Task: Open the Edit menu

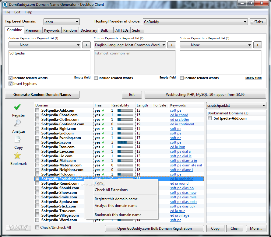Action: (17, 12)
